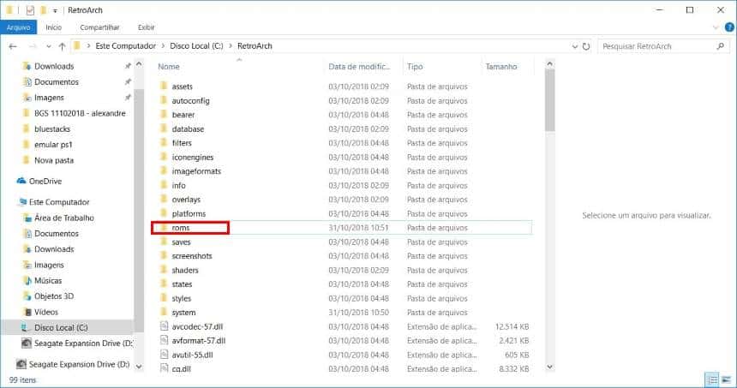Screen dimensions: 737x388
Task: Select the filters folder
Action: click(x=182, y=143)
